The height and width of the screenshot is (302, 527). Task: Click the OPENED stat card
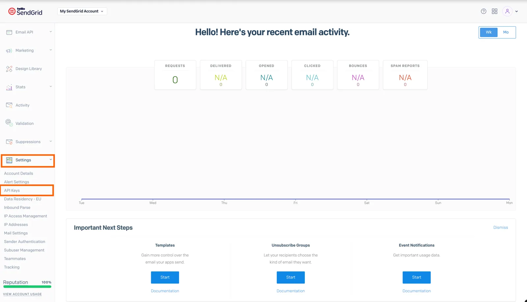[267, 75]
